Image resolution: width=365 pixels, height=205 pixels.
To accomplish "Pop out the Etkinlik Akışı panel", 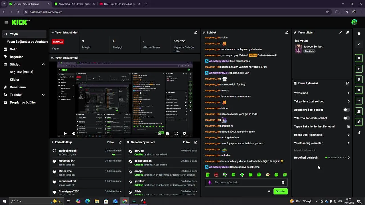I will (120, 142).
